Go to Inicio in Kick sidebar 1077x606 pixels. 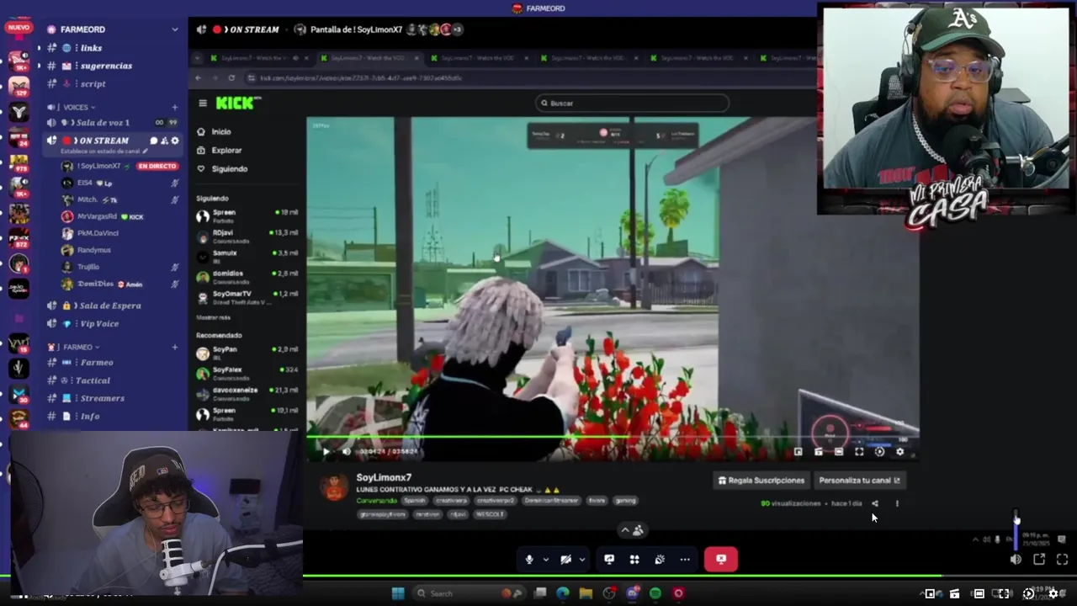[214, 132]
